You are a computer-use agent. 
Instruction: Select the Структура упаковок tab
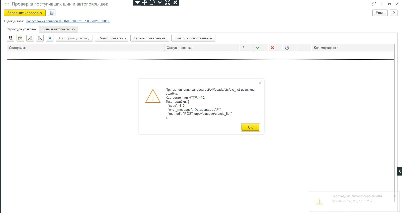tap(22, 29)
